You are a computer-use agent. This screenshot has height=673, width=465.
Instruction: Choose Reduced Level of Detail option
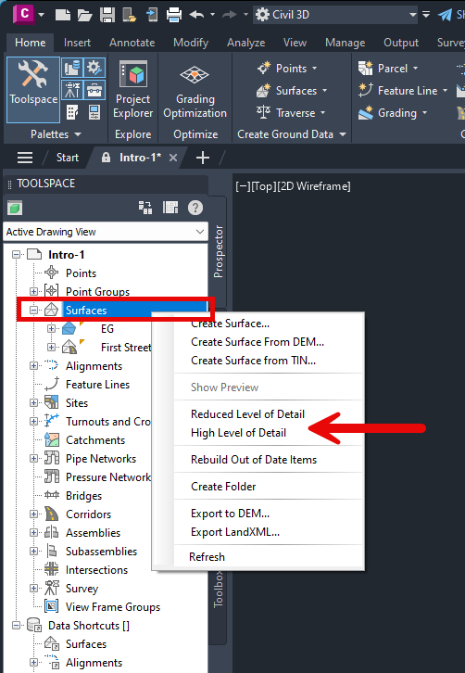point(247,414)
